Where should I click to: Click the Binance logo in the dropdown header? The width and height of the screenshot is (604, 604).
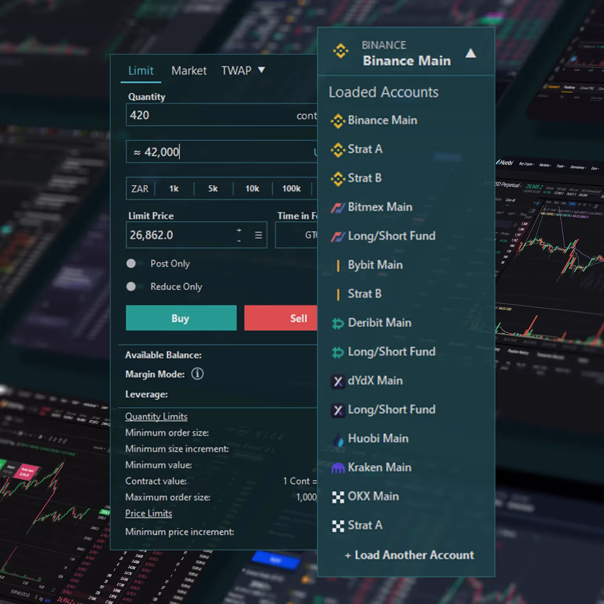pos(341,51)
